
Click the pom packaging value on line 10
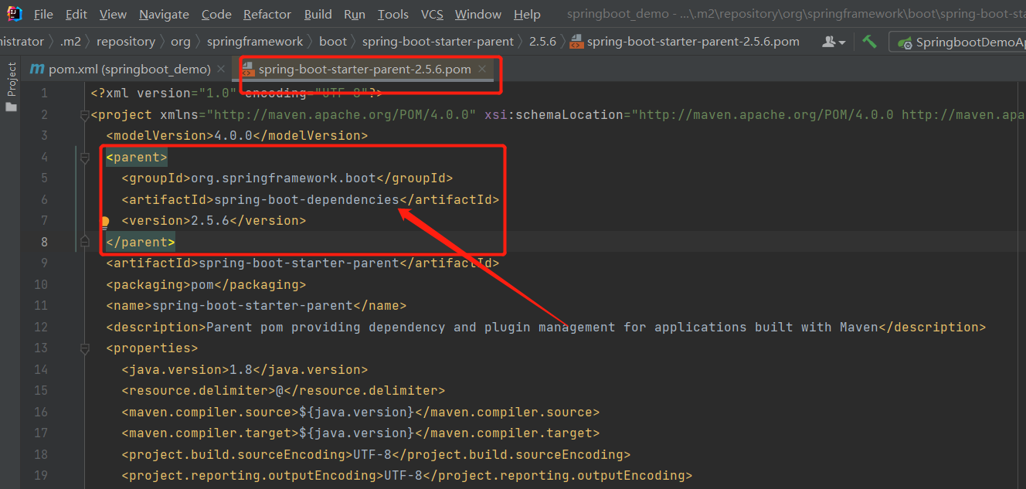click(x=202, y=285)
